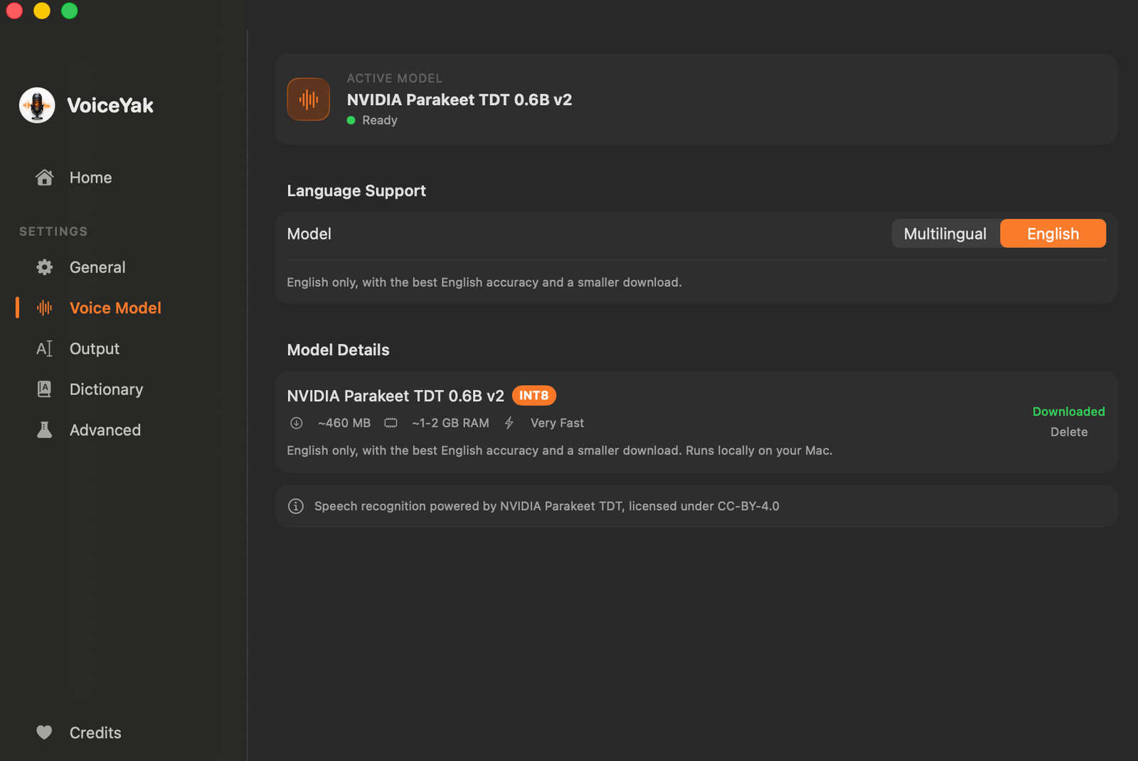1138x761 pixels.
Task: Click the active model orange waveform icon
Action: pyautogui.click(x=309, y=99)
